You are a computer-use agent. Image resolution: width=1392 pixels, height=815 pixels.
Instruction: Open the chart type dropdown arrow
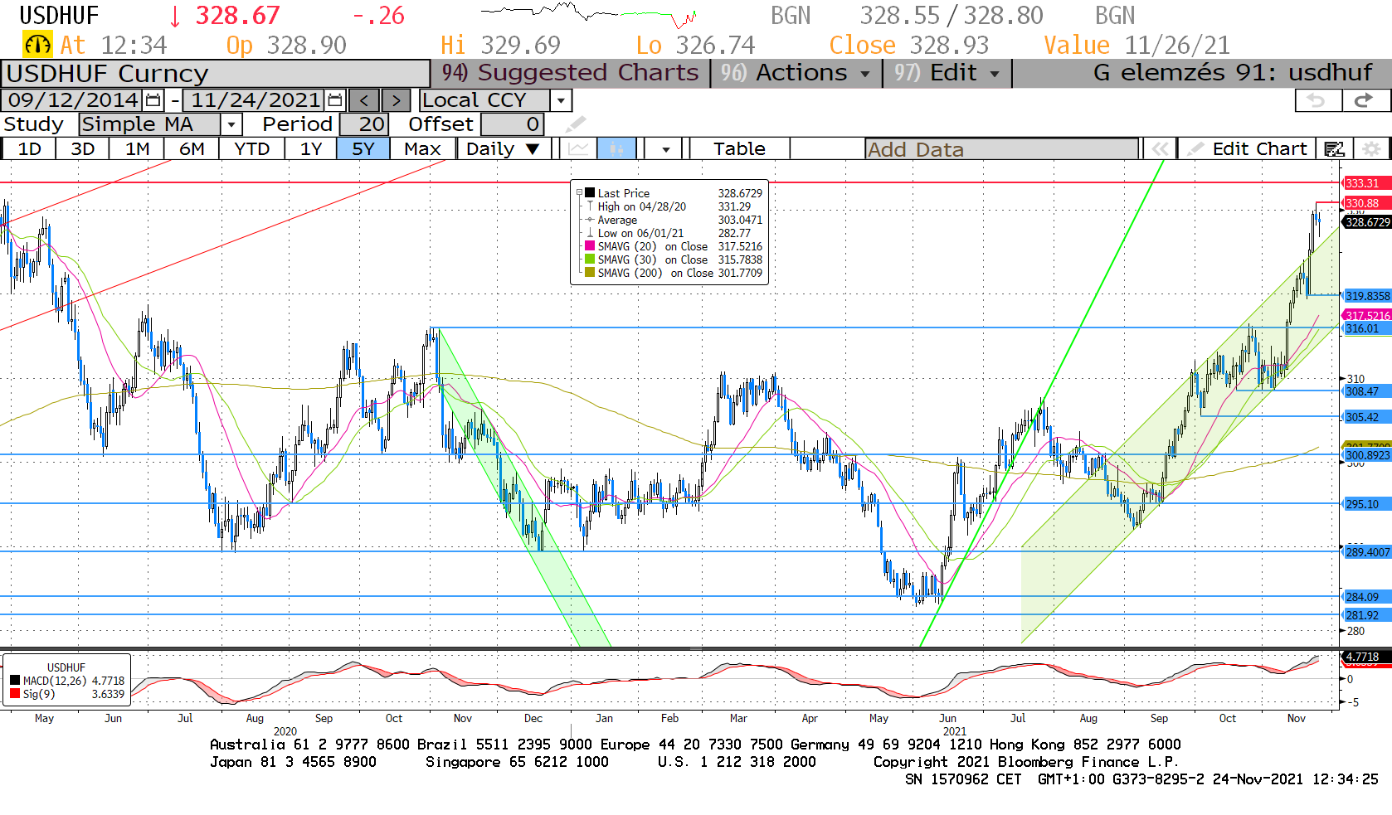[x=666, y=149]
